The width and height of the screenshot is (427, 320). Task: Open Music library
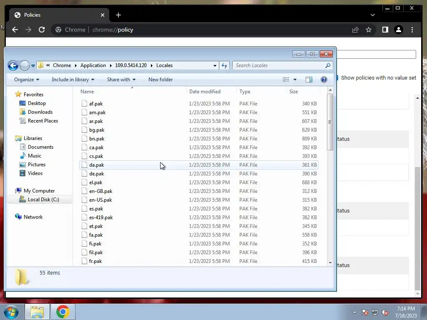pyautogui.click(x=34, y=156)
